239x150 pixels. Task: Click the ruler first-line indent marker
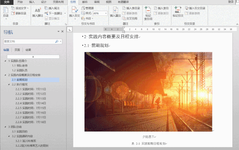tap(124, 28)
